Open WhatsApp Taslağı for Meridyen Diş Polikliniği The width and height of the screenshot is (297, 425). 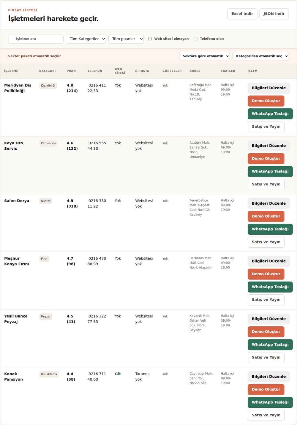(x=270, y=114)
